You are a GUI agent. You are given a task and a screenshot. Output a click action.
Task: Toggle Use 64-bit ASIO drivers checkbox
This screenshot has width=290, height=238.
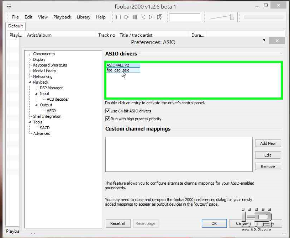coord(107,111)
